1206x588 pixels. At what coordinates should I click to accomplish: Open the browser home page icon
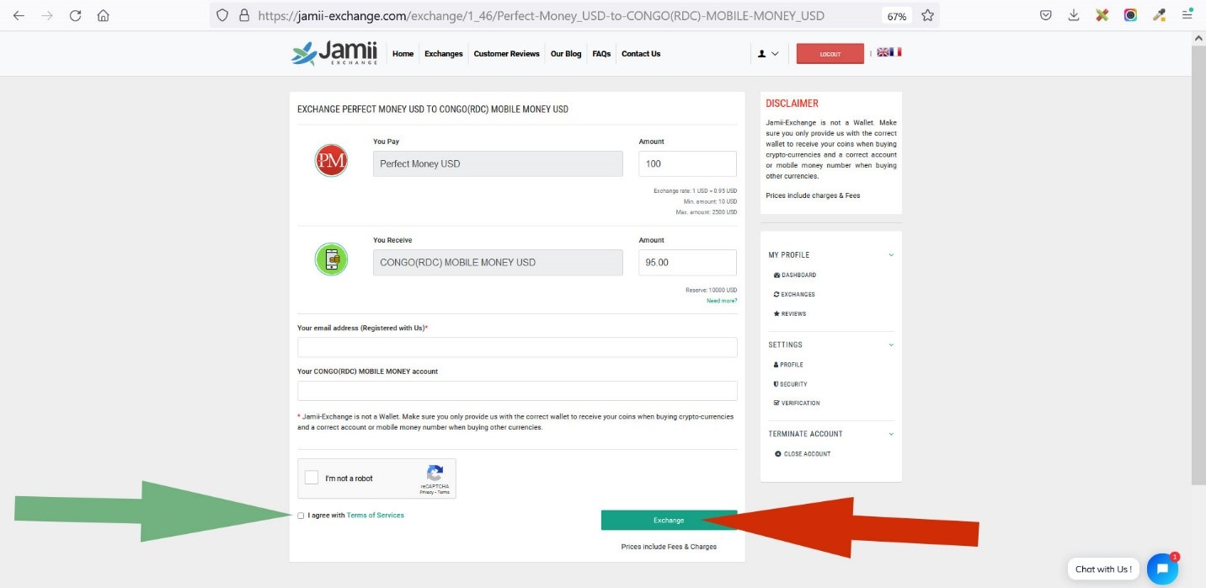(104, 15)
